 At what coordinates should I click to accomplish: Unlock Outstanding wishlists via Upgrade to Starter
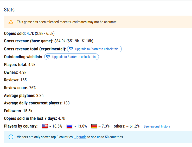coord(72,57)
